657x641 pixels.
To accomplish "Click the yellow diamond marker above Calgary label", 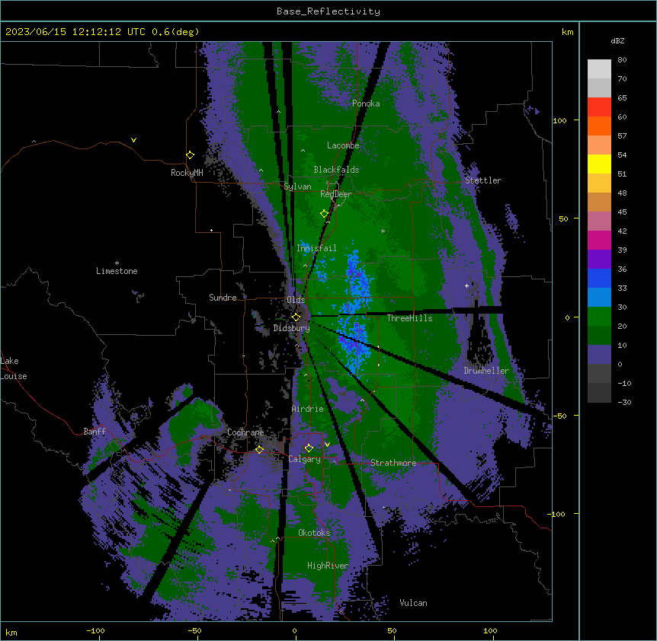I will 309,448.
